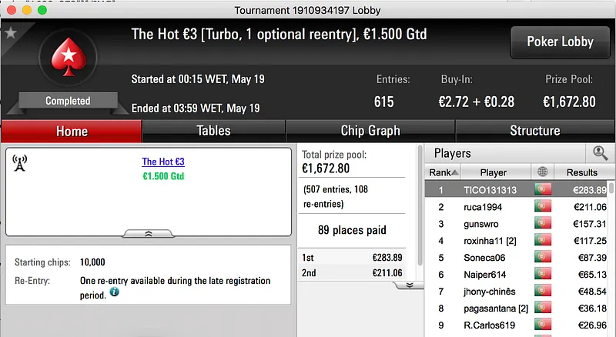This screenshot has height=337, width=616.
Task: Expand the prize payouts list
Action: click(x=410, y=285)
